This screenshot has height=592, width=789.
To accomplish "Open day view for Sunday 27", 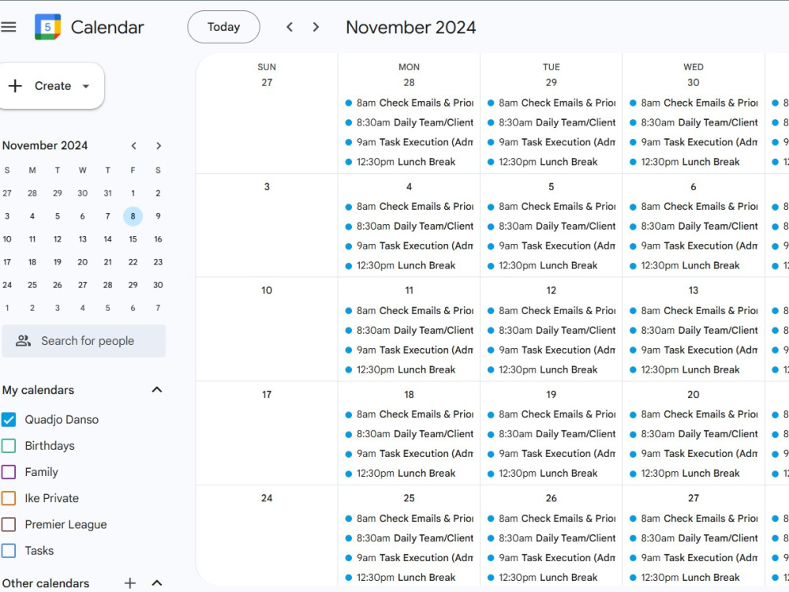I will tap(267, 83).
